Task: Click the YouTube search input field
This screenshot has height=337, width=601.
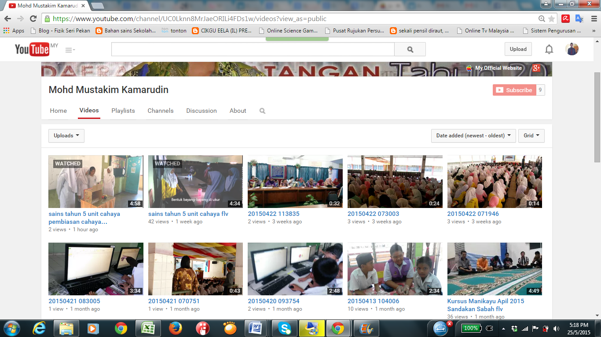Action: click(253, 50)
